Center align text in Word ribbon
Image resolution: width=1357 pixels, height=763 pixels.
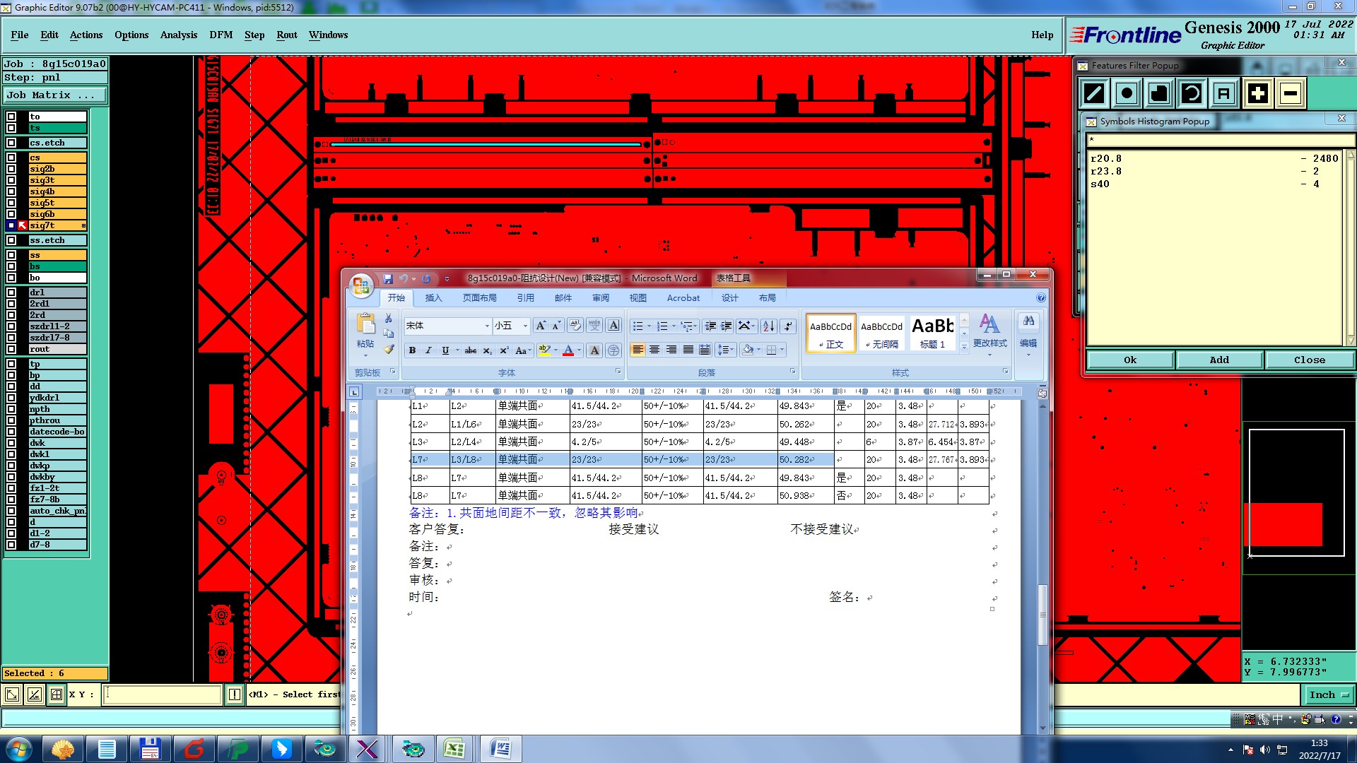click(x=654, y=350)
